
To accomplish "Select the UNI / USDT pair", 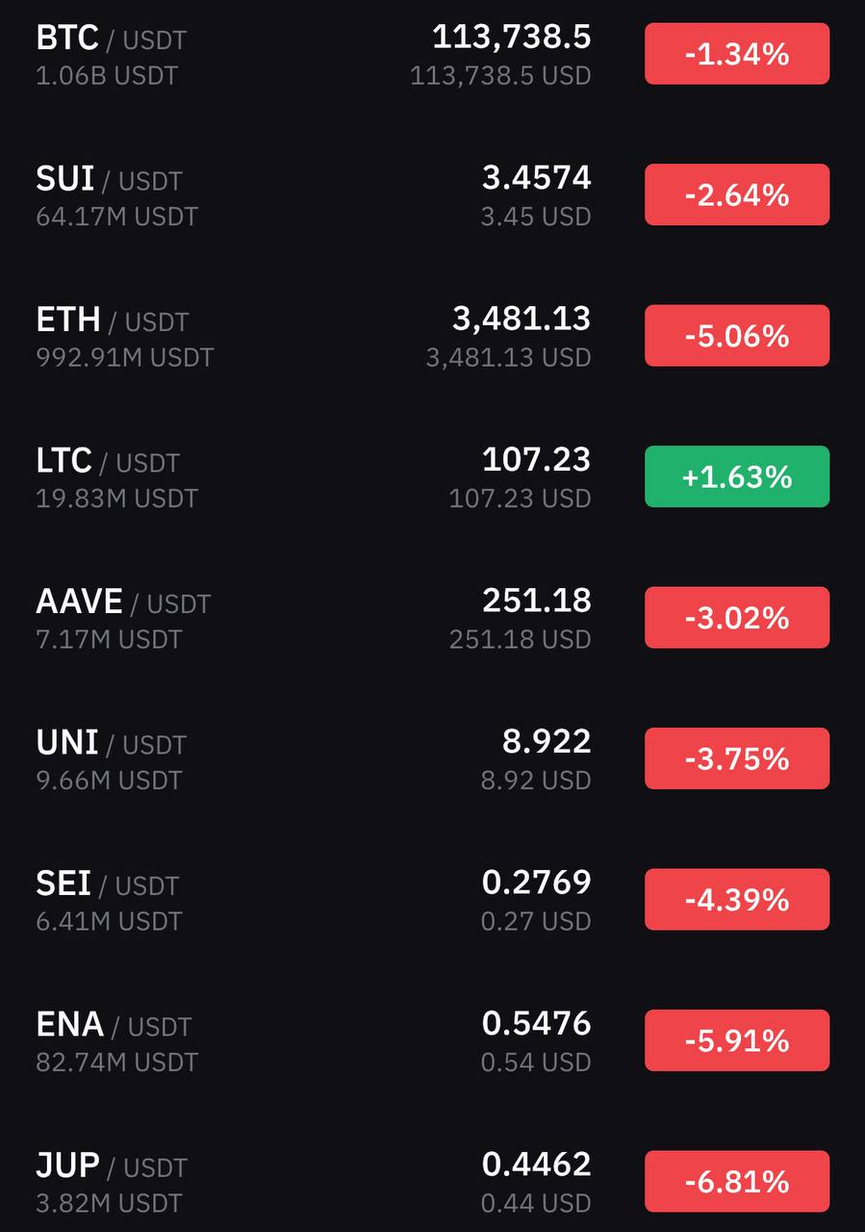I will click(432, 758).
